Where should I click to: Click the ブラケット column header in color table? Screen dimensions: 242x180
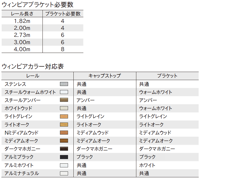(x=167, y=76)
